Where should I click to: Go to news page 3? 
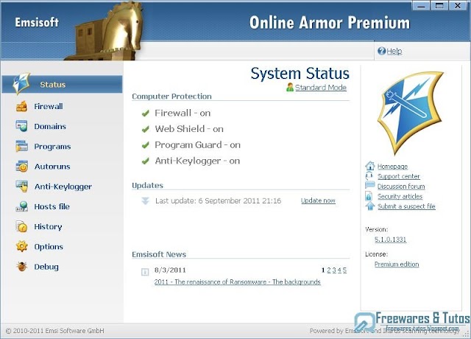click(334, 270)
